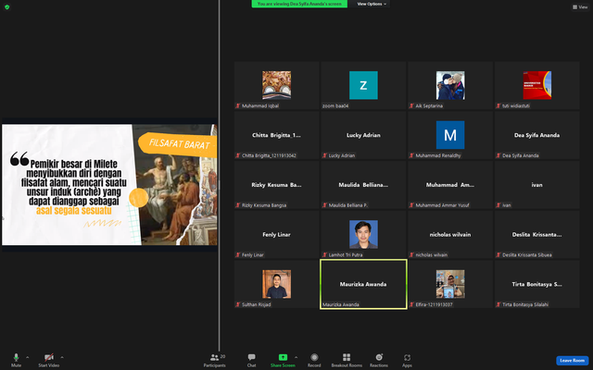Select Lamhot Tri Putra's photo tile
Image resolution: width=593 pixels, height=370 pixels.
tap(363, 234)
